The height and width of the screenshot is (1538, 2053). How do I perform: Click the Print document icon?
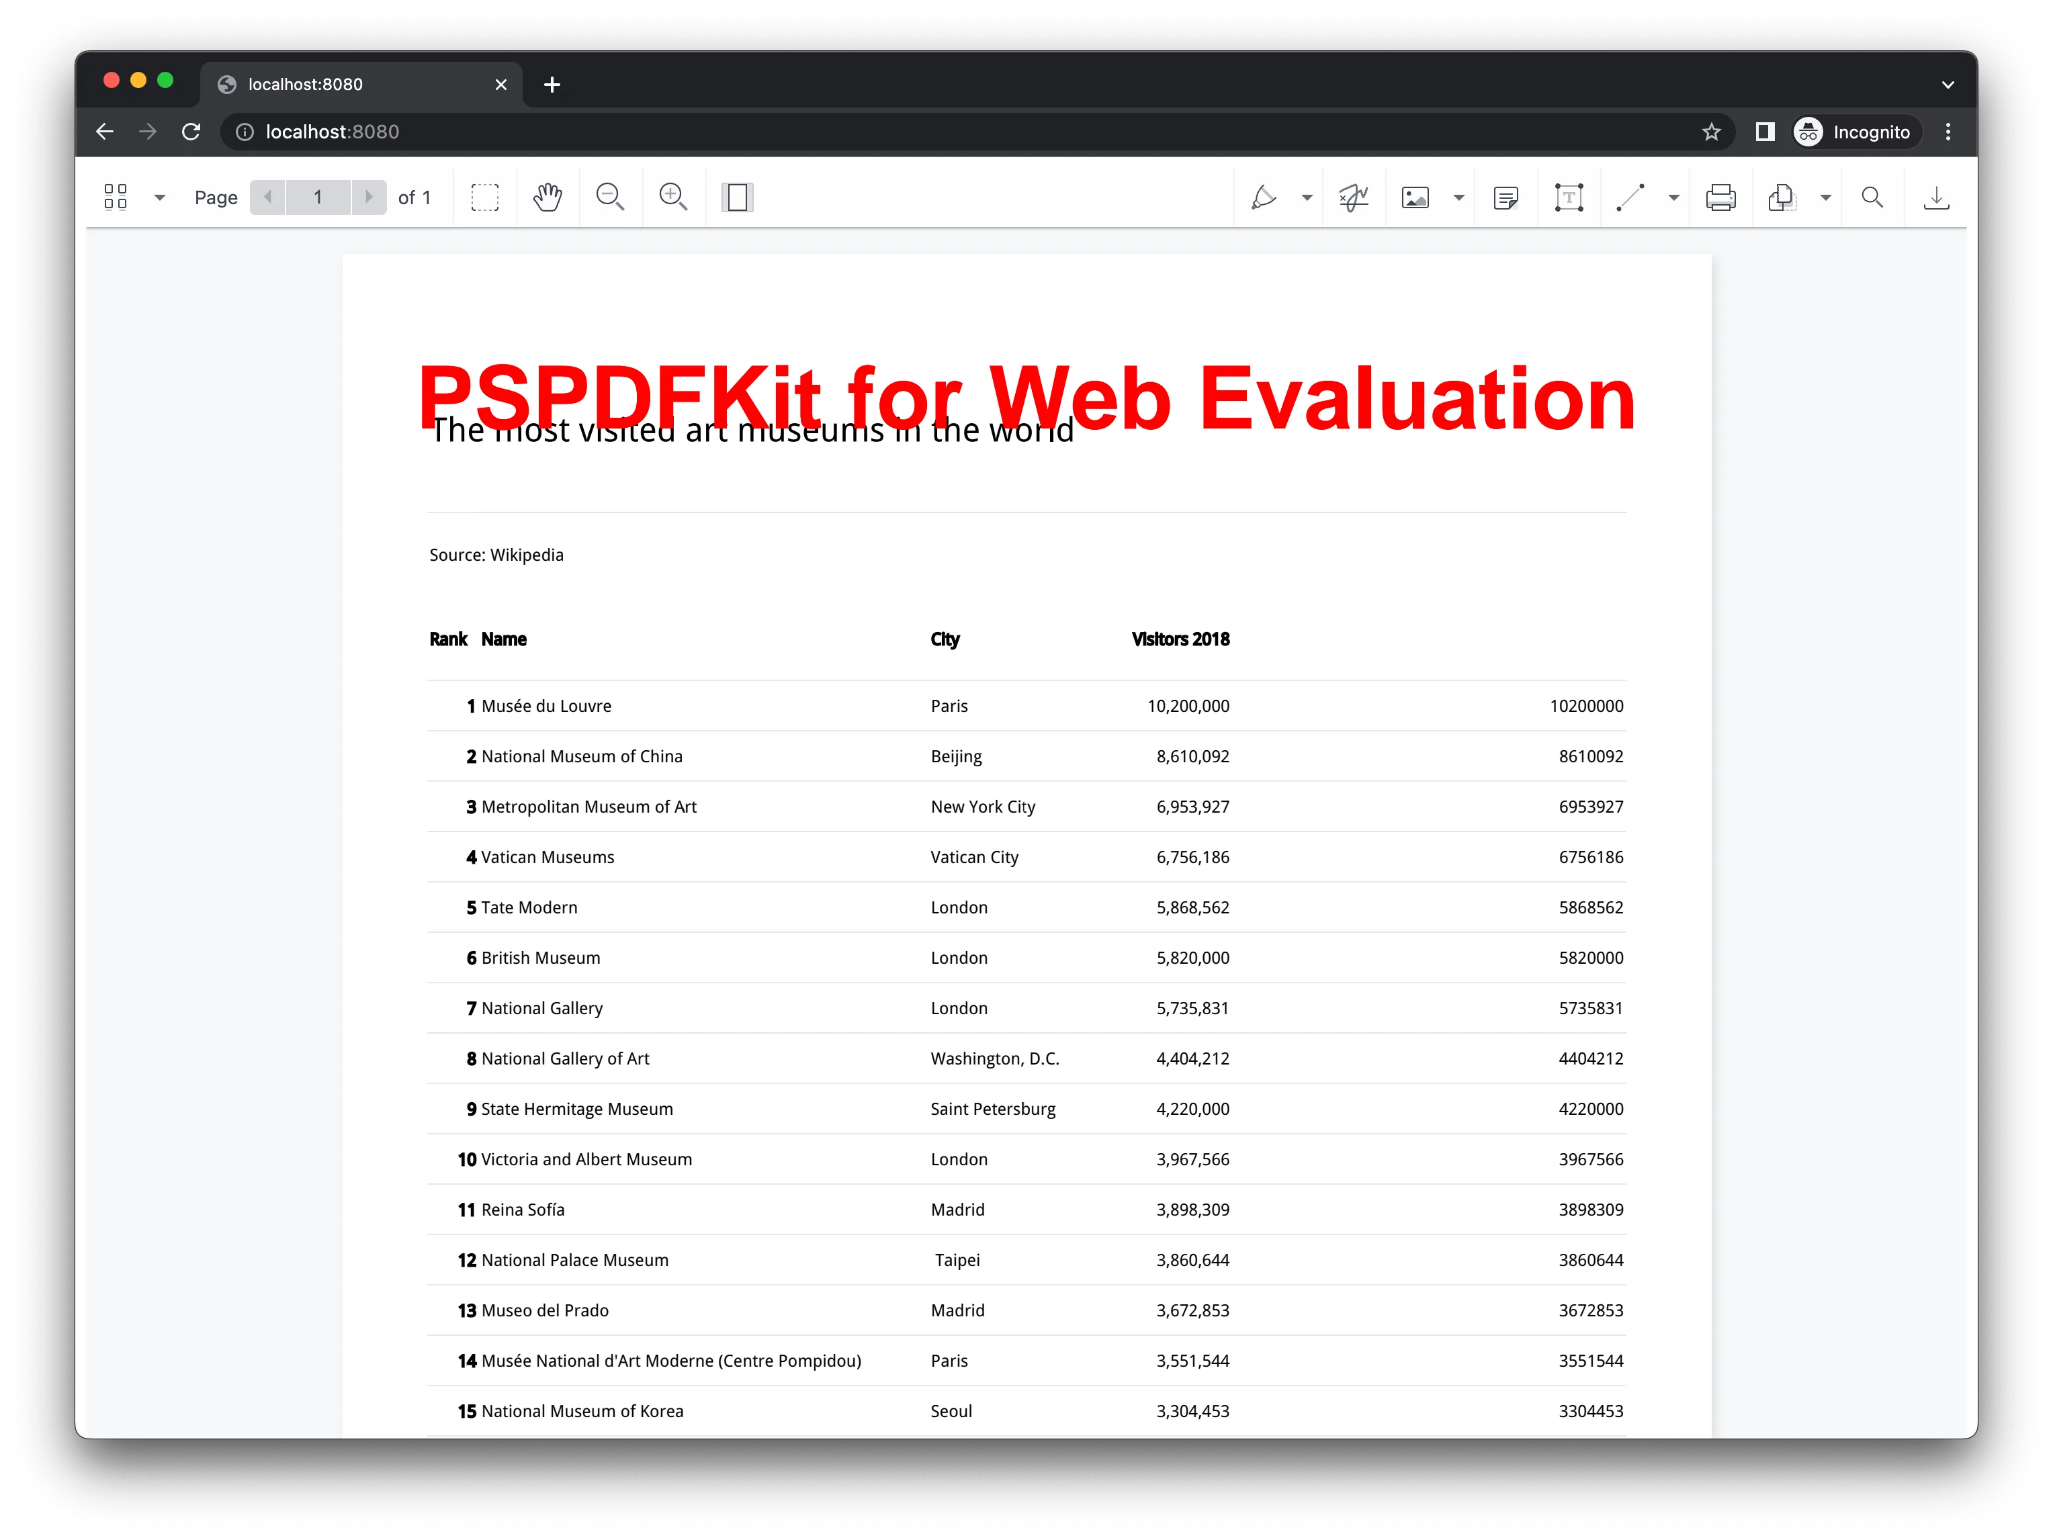tap(1720, 197)
